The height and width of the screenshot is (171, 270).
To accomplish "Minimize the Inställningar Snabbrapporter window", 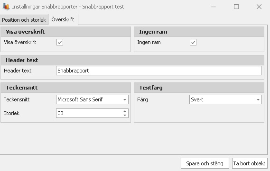I will point(214,7).
